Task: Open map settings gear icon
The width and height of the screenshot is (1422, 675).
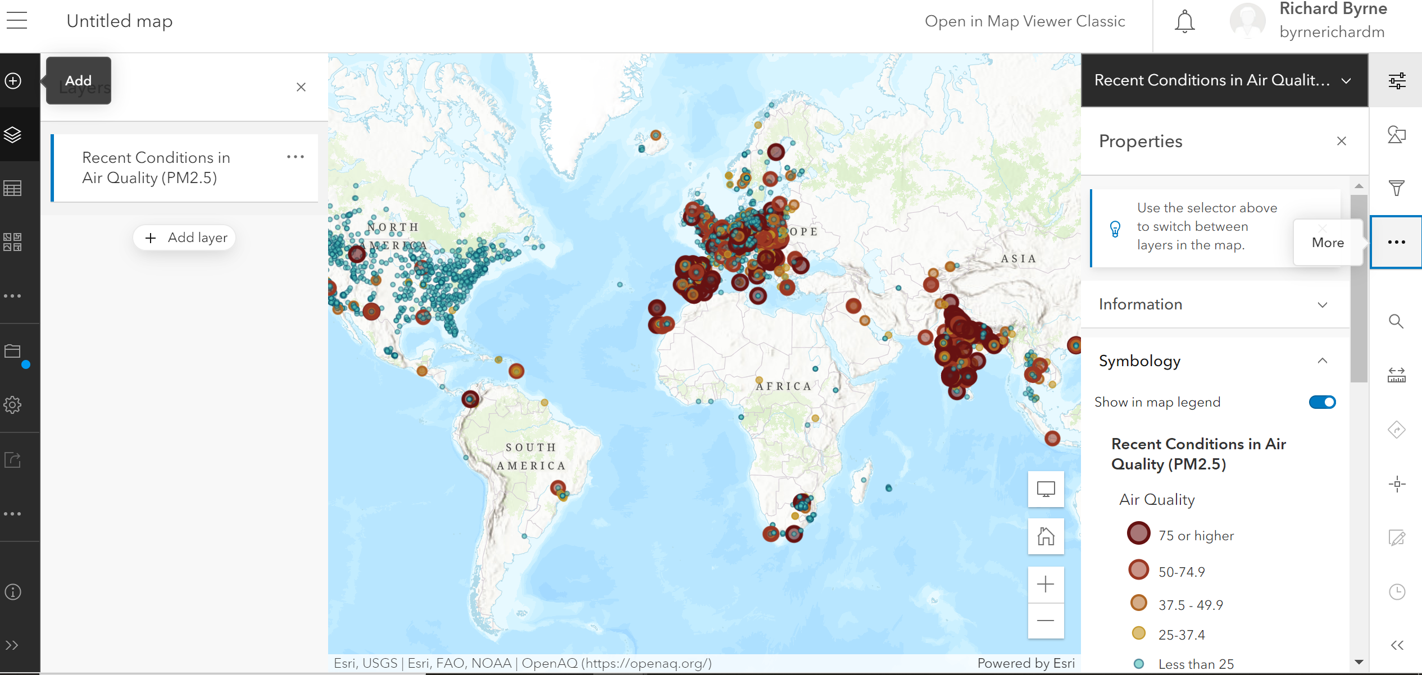Action: pos(13,405)
